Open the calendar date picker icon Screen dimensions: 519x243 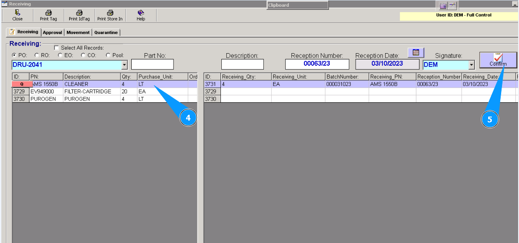(x=416, y=52)
